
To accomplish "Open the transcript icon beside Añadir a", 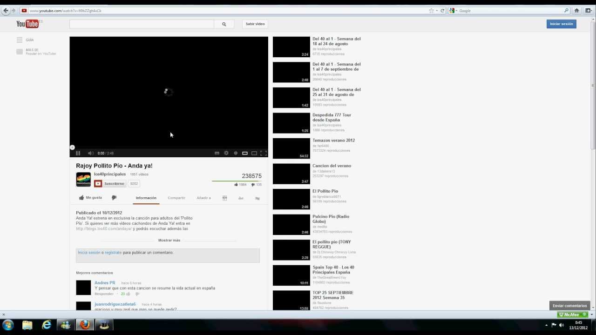I will [x=224, y=198].
